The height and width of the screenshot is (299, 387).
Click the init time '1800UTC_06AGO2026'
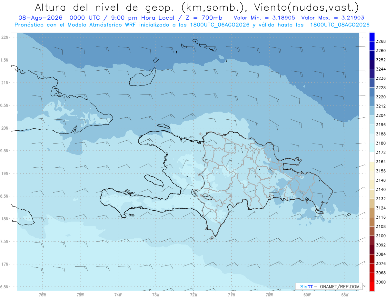coord(219,25)
